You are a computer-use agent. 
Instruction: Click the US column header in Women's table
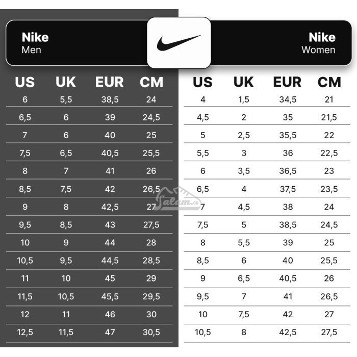pos(202,82)
